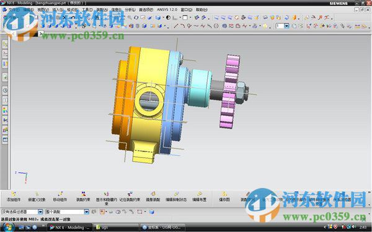This screenshot has height=232, width=372.
Task: Open the 整个装配 scope dropdown
Action: coord(87,212)
